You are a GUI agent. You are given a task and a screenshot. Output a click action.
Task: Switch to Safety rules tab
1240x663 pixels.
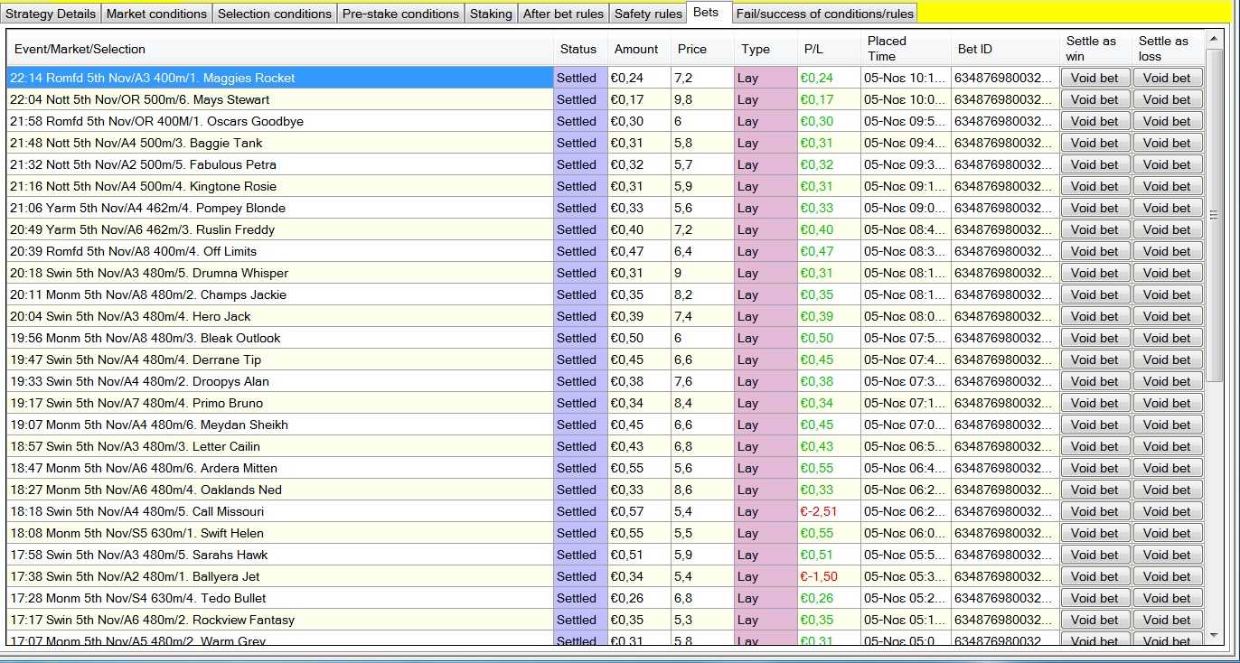648,14
